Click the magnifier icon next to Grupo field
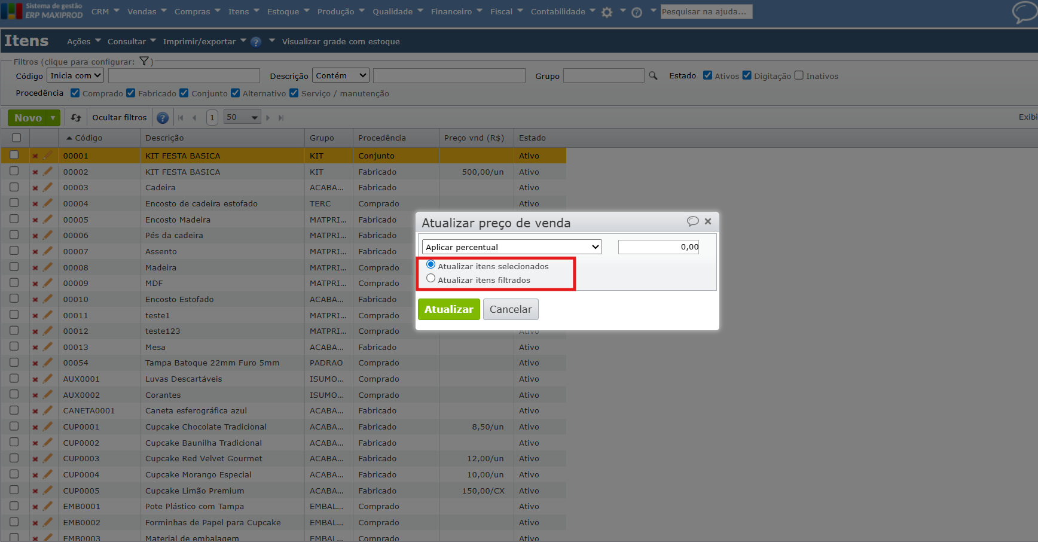Image resolution: width=1038 pixels, height=542 pixels. (653, 76)
